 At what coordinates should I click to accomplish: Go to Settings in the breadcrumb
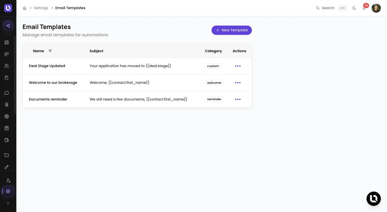(41, 8)
